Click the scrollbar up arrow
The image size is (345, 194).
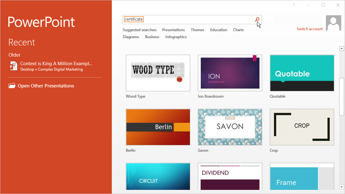point(341,49)
